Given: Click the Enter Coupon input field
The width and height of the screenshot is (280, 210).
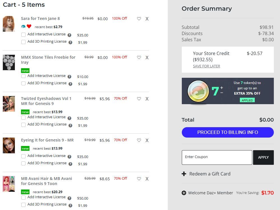Looking at the screenshot, I should (x=217, y=157).
